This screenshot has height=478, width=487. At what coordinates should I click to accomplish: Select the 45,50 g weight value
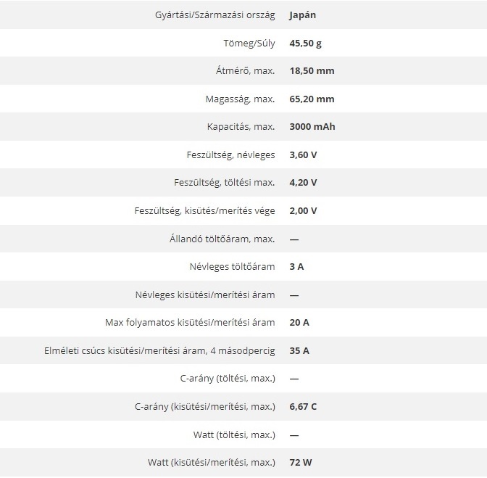[x=305, y=44]
